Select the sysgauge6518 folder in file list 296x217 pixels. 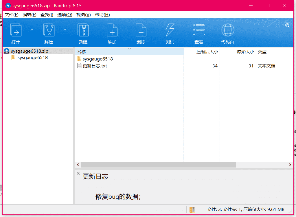pyautogui.click(x=98, y=59)
